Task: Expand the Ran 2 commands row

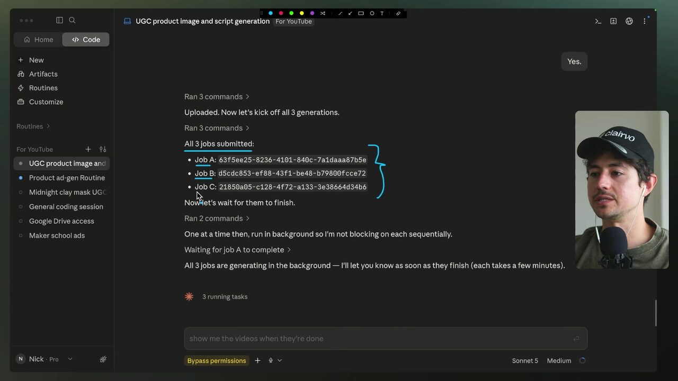Action: 217,219
